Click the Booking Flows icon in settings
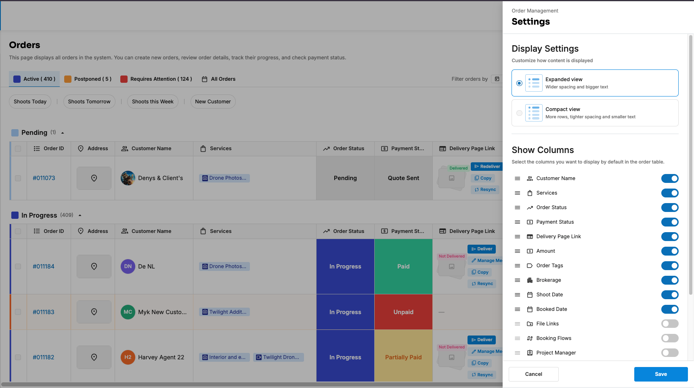This screenshot has height=388, width=694. [x=530, y=338]
